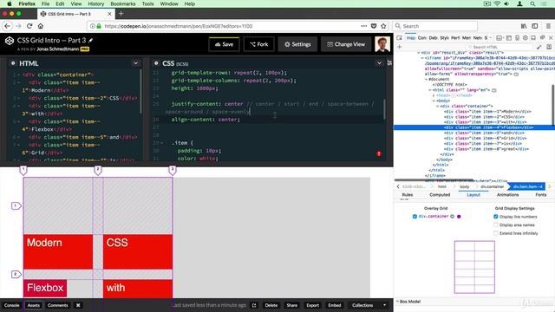Create new node with plus icon
555x312 pixels.
pos(399,47)
